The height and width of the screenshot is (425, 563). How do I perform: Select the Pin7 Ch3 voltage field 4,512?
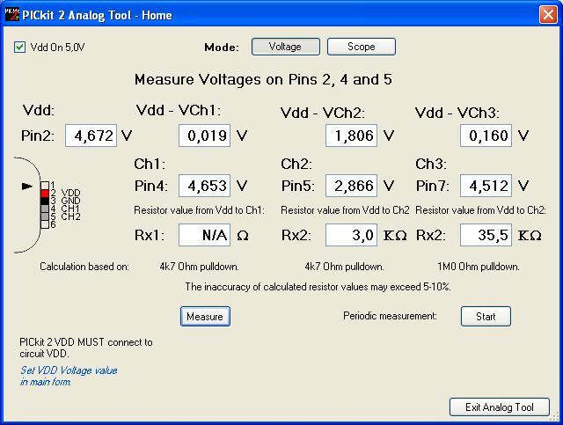coord(486,186)
